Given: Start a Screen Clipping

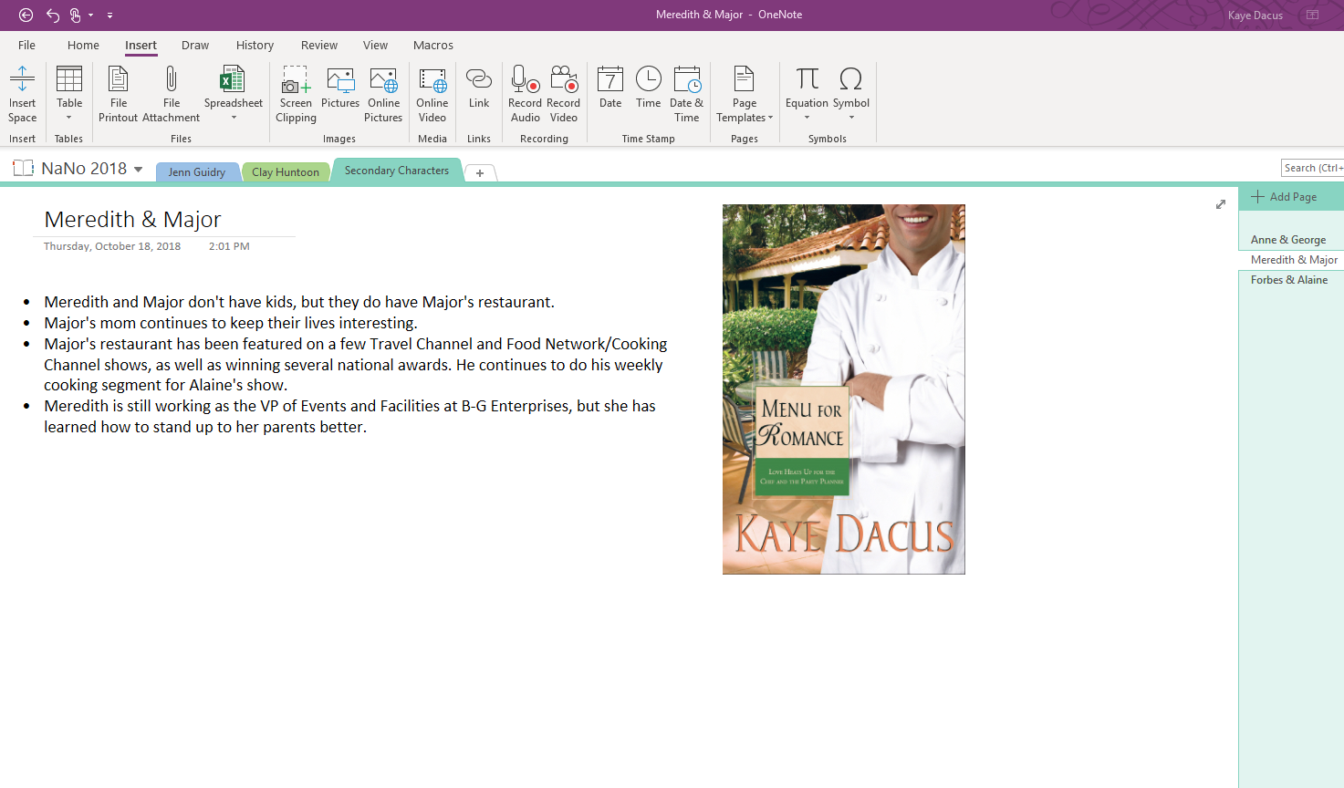Looking at the screenshot, I should click(296, 93).
